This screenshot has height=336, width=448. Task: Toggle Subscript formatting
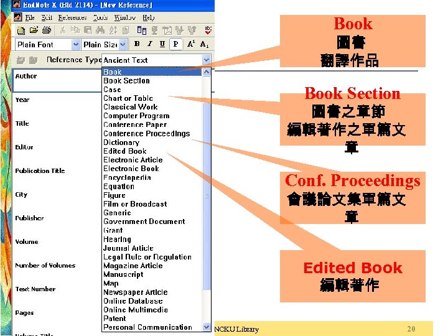point(204,44)
